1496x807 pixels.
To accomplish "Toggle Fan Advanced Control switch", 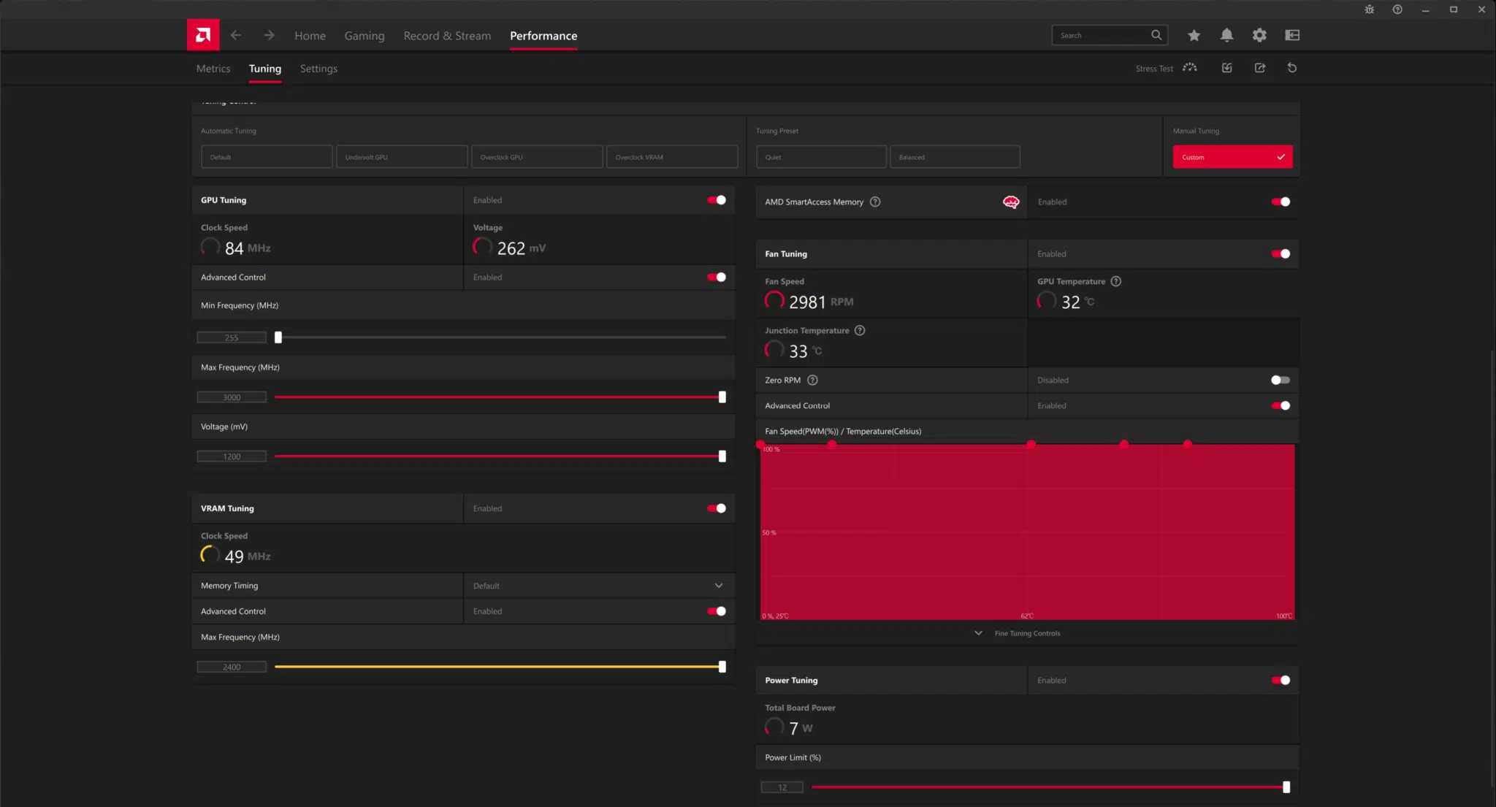I will coord(1281,405).
